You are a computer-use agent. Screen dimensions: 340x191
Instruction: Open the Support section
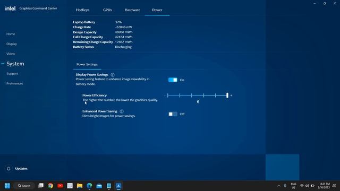click(12, 74)
